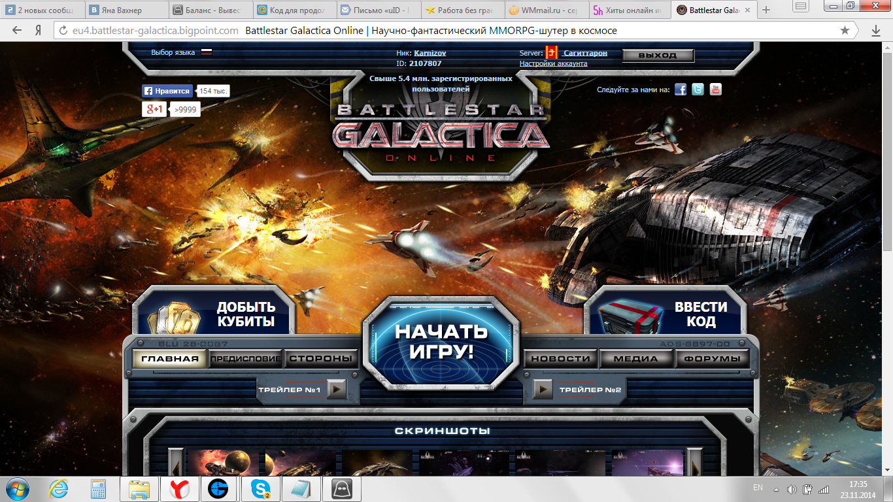Open the Windows Start menu
This screenshot has height=502, width=893.
click(x=18, y=489)
